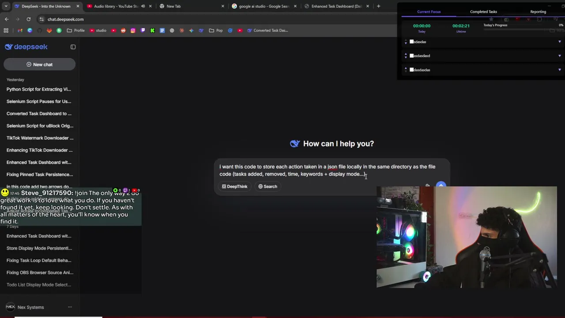Open the tab search dropdown chevron
565x318 pixels.
[6, 6]
